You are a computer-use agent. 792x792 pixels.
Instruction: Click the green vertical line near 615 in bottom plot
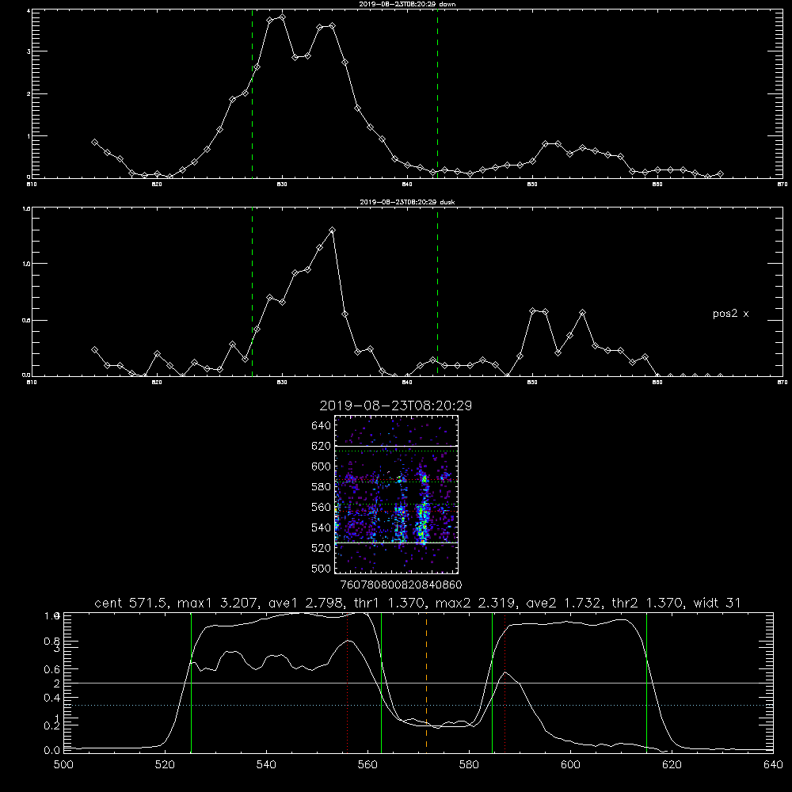(x=646, y=682)
